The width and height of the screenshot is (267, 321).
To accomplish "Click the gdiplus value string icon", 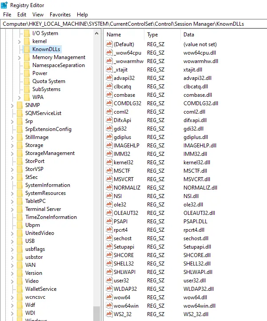I will 109,137.
